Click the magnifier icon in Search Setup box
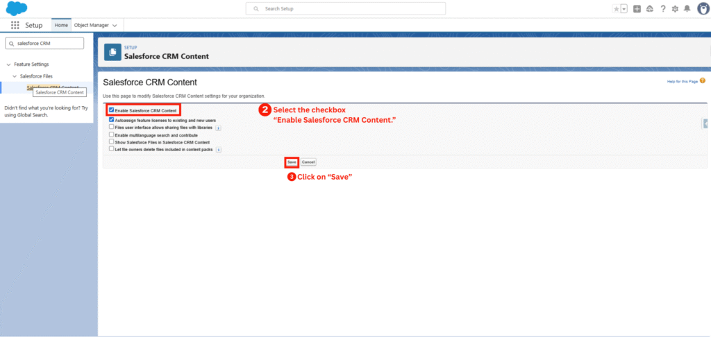 coord(256,8)
